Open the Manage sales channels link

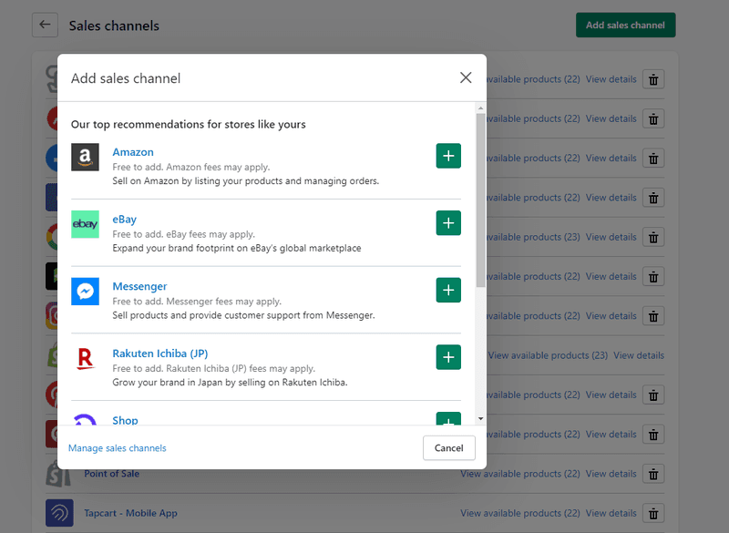pos(118,448)
